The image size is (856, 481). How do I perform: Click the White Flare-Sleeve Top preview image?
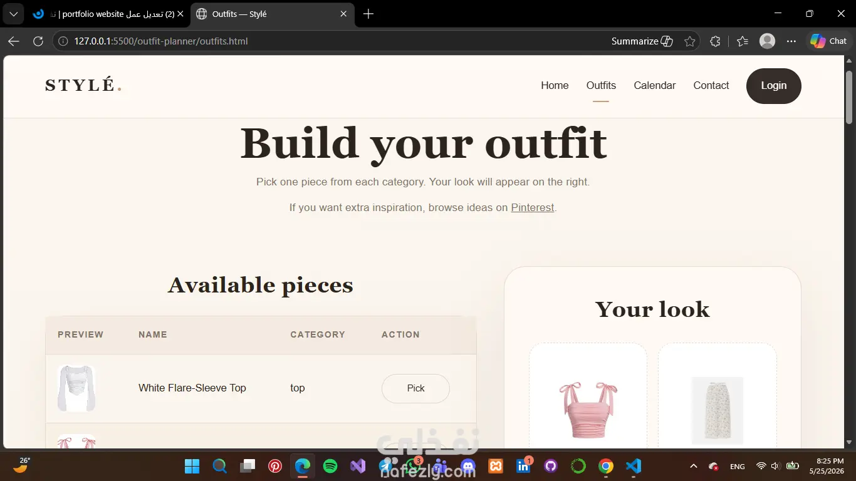coord(76,388)
